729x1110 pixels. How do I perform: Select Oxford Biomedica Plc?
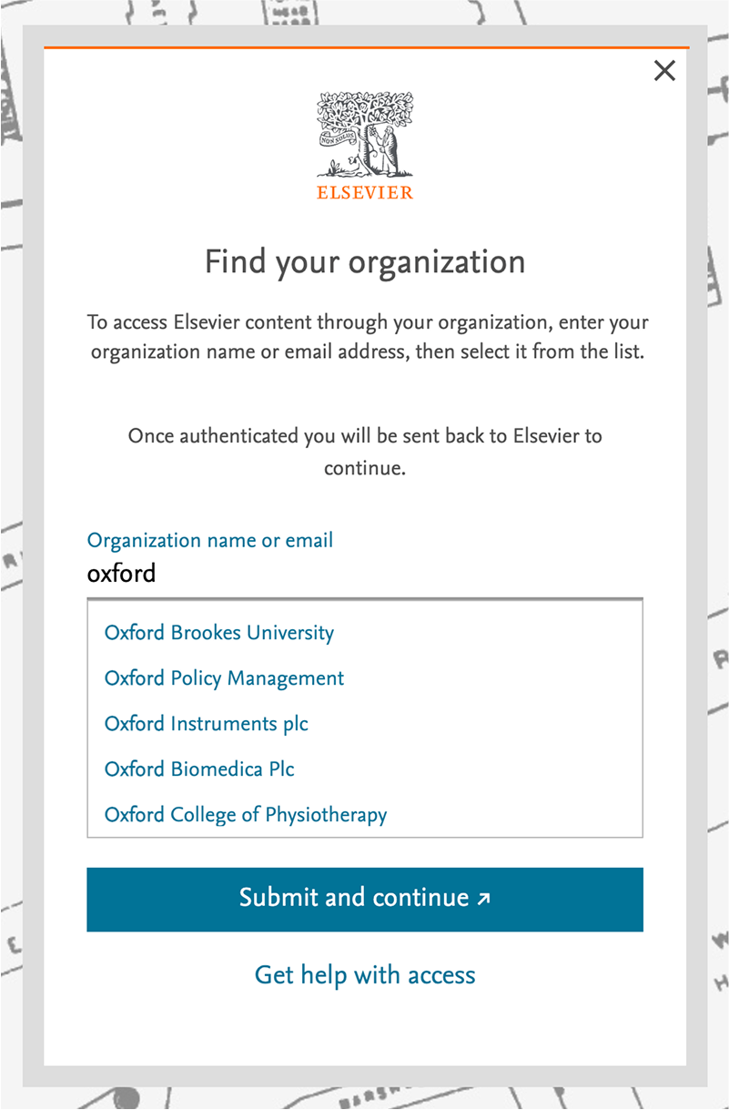199,769
